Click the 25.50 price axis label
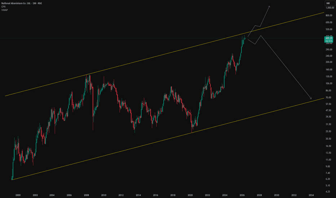Image resolution: width=336 pixels, height=198 pixels. click(x=328, y=131)
